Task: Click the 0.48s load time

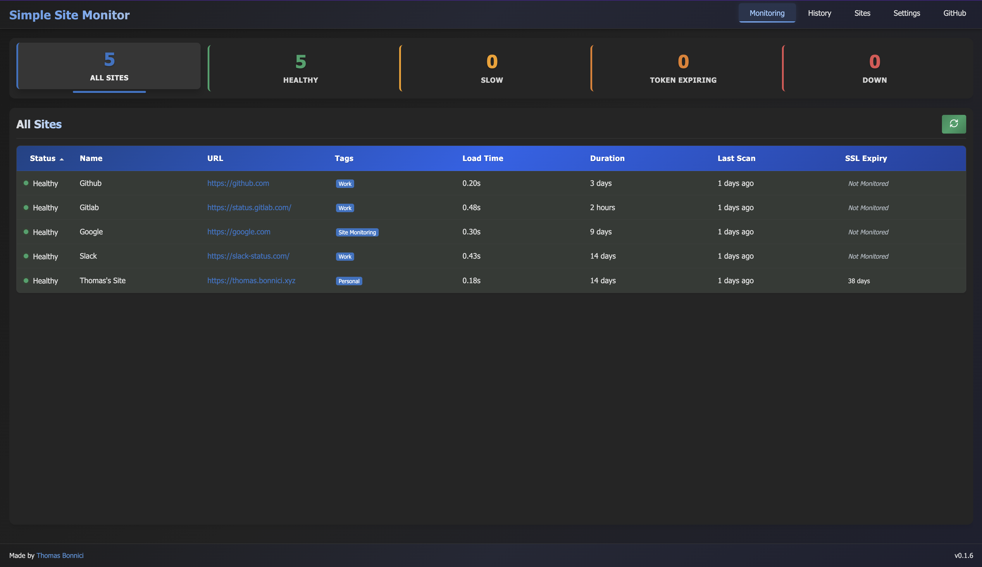Action: pyautogui.click(x=471, y=208)
